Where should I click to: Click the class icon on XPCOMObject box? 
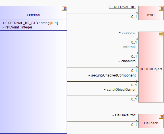[x=161, y=34]
